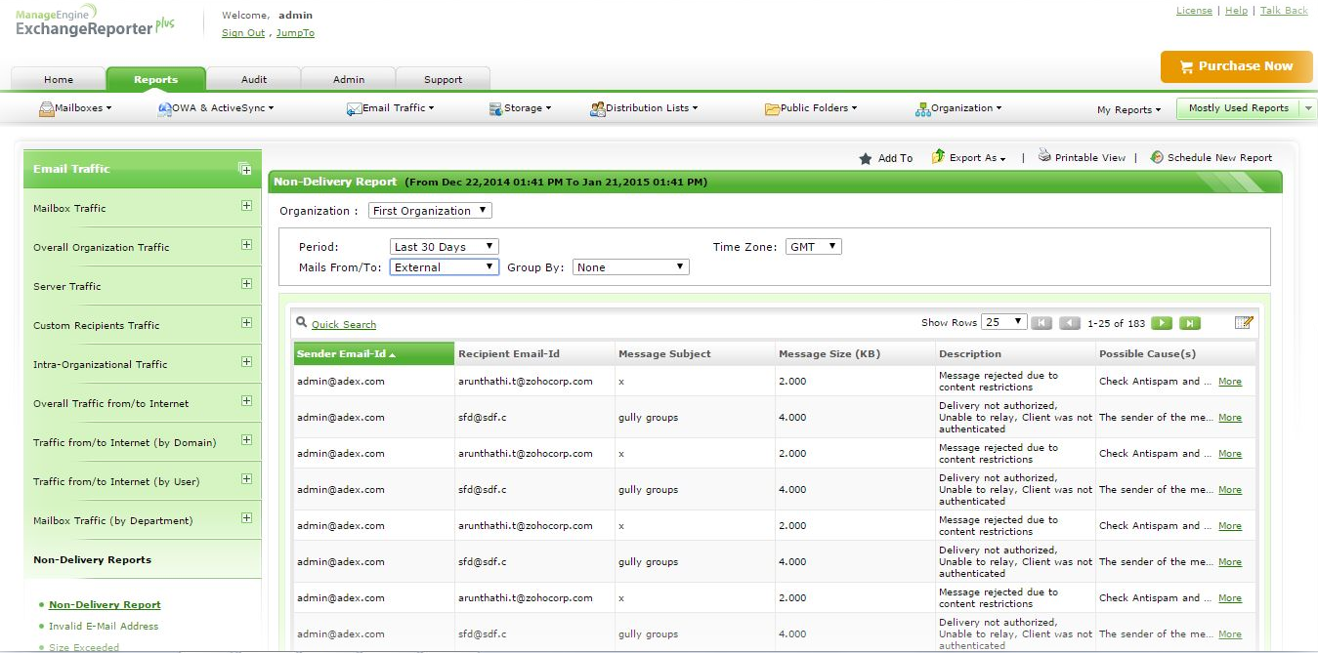Image resolution: width=1318 pixels, height=653 pixels.
Task: Click the Printable View printer icon
Action: click(1043, 156)
